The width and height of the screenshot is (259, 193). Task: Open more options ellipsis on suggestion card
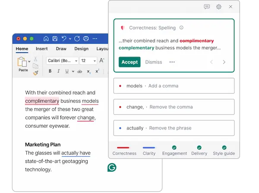click(172, 62)
